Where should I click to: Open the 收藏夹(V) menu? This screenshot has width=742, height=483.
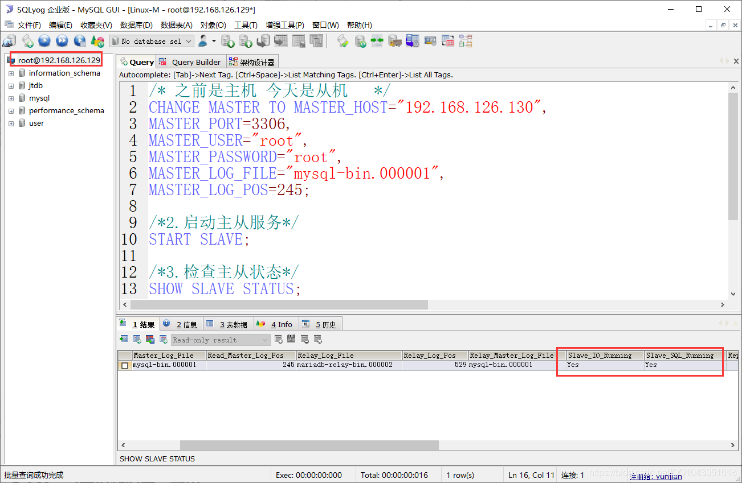96,25
